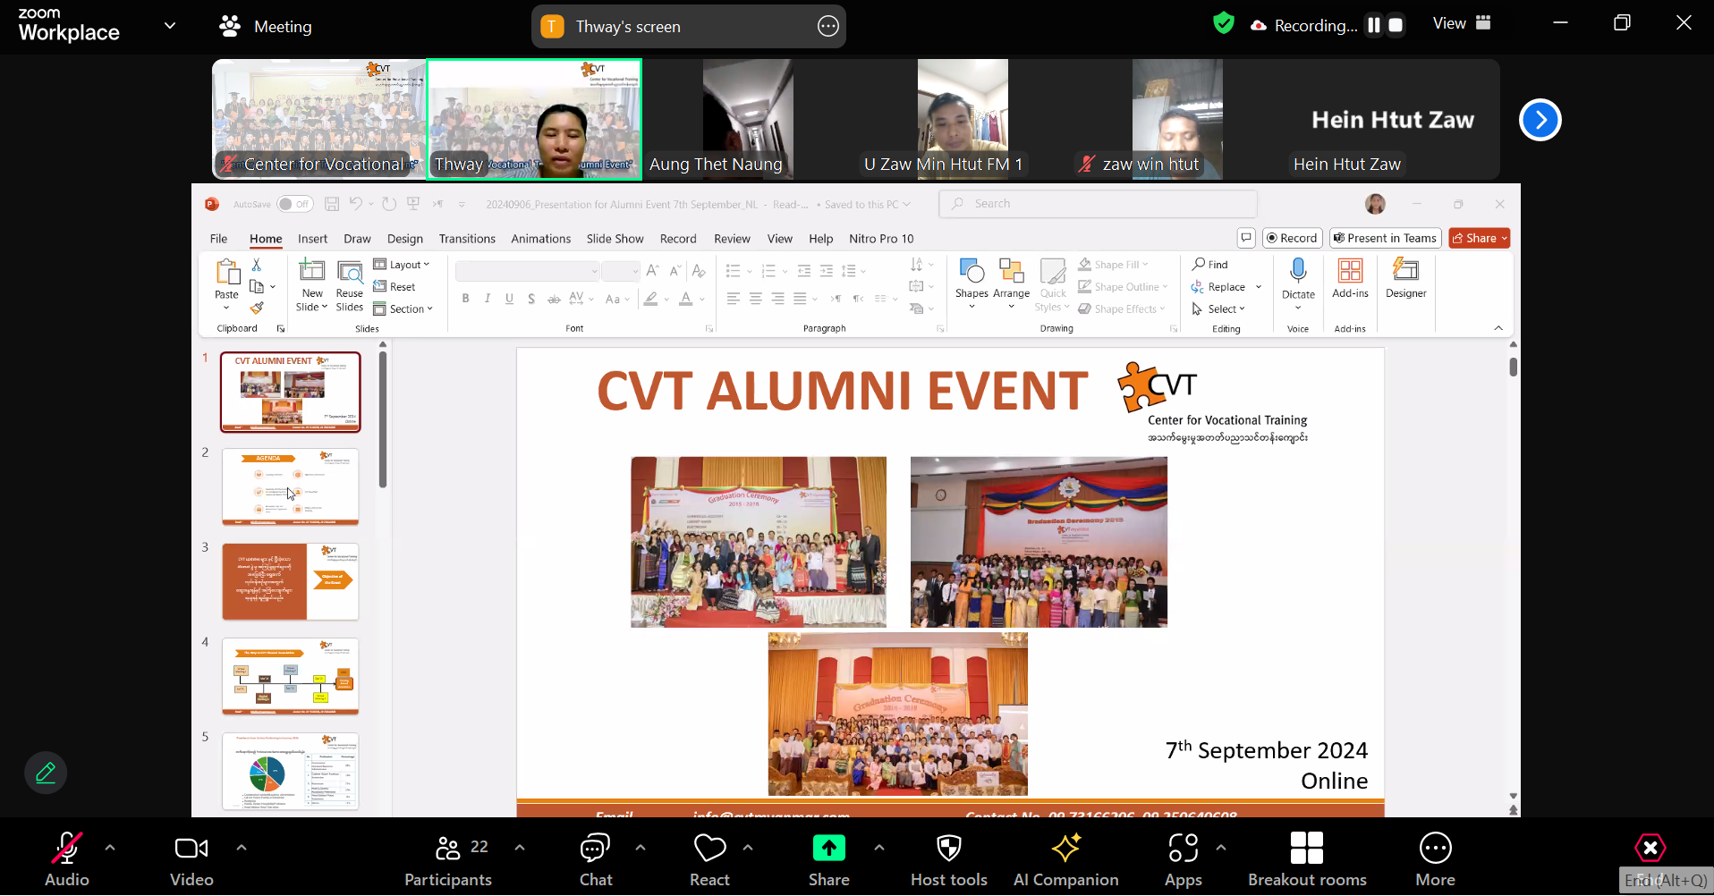Screen dimensions: 1714x896
Task: Click the green annotate pencil icon
Action: click(46, 773)
